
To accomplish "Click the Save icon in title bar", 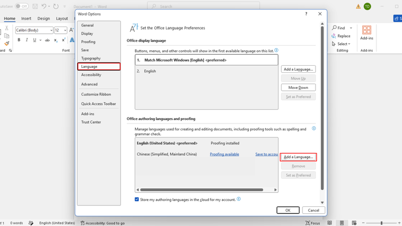I will pos(35,7).
